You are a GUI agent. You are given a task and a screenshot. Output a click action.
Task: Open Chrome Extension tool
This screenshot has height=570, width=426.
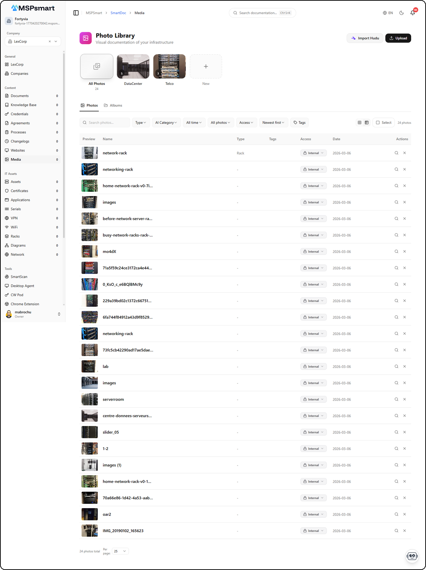[x=32, y=304]
